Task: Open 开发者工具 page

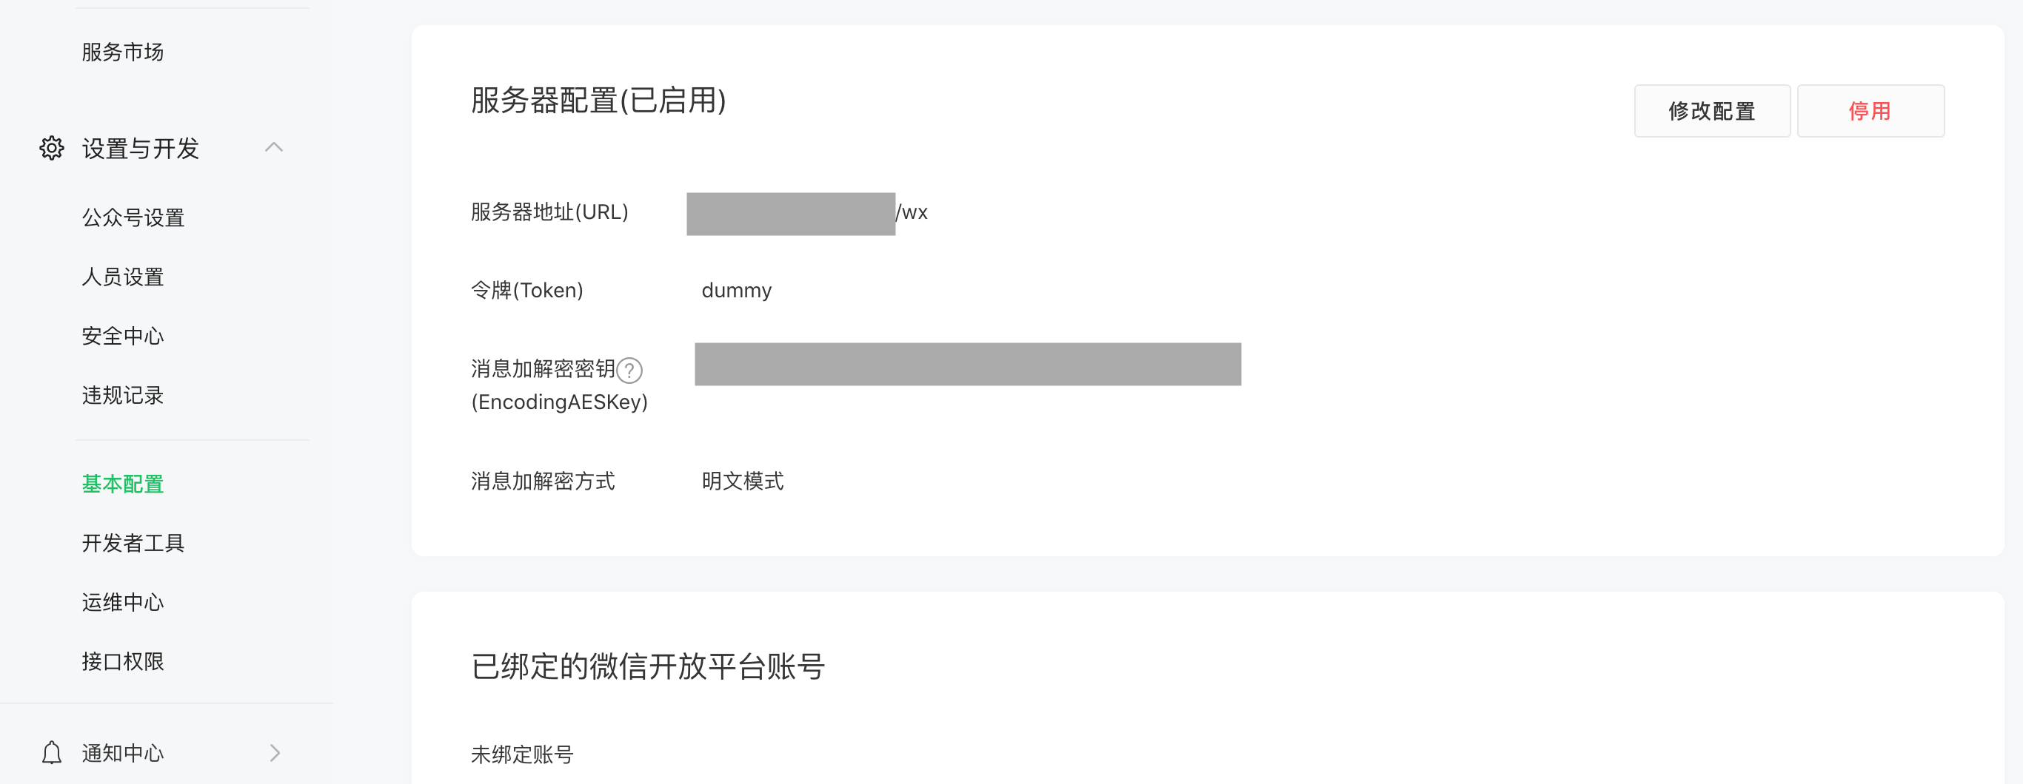Action: coord(133,542)
